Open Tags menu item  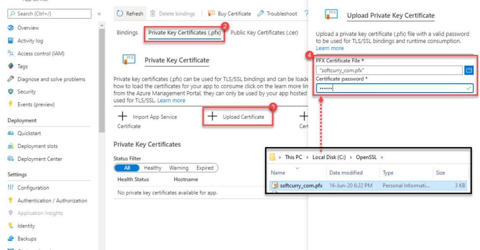coord(22,66)
